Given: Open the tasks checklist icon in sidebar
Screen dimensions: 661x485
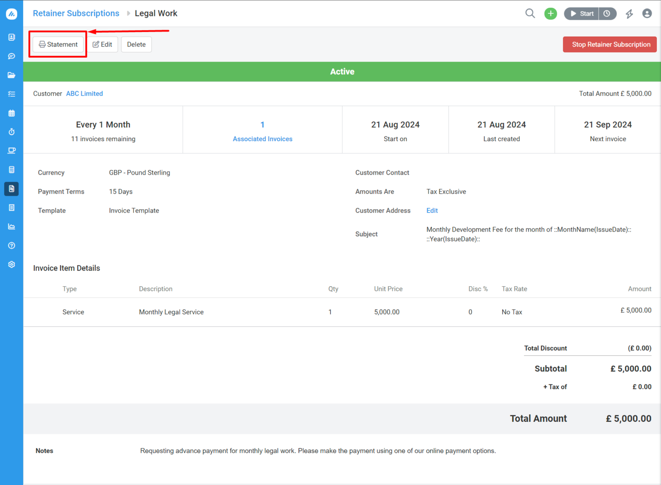Looking at the screenshot, I should [x=12, y=94].
